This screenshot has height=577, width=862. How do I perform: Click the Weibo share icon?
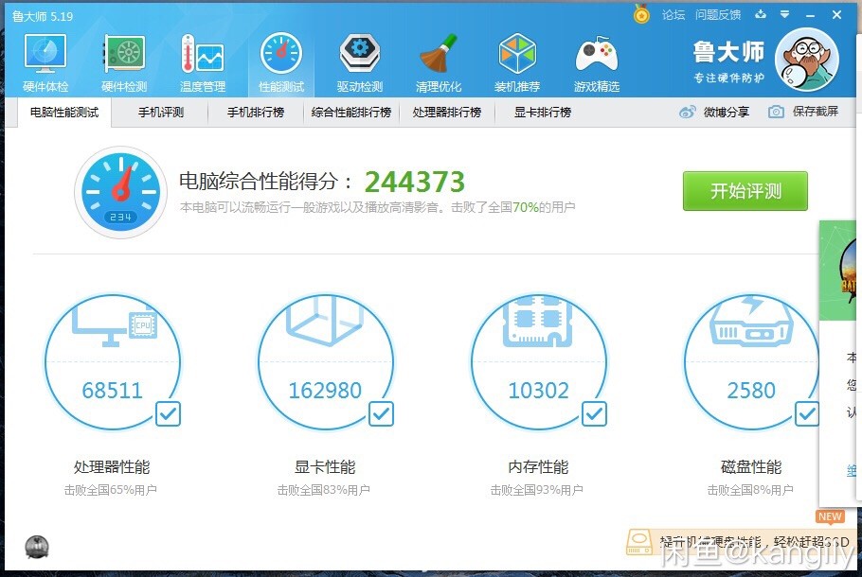[x=687, y=112]
